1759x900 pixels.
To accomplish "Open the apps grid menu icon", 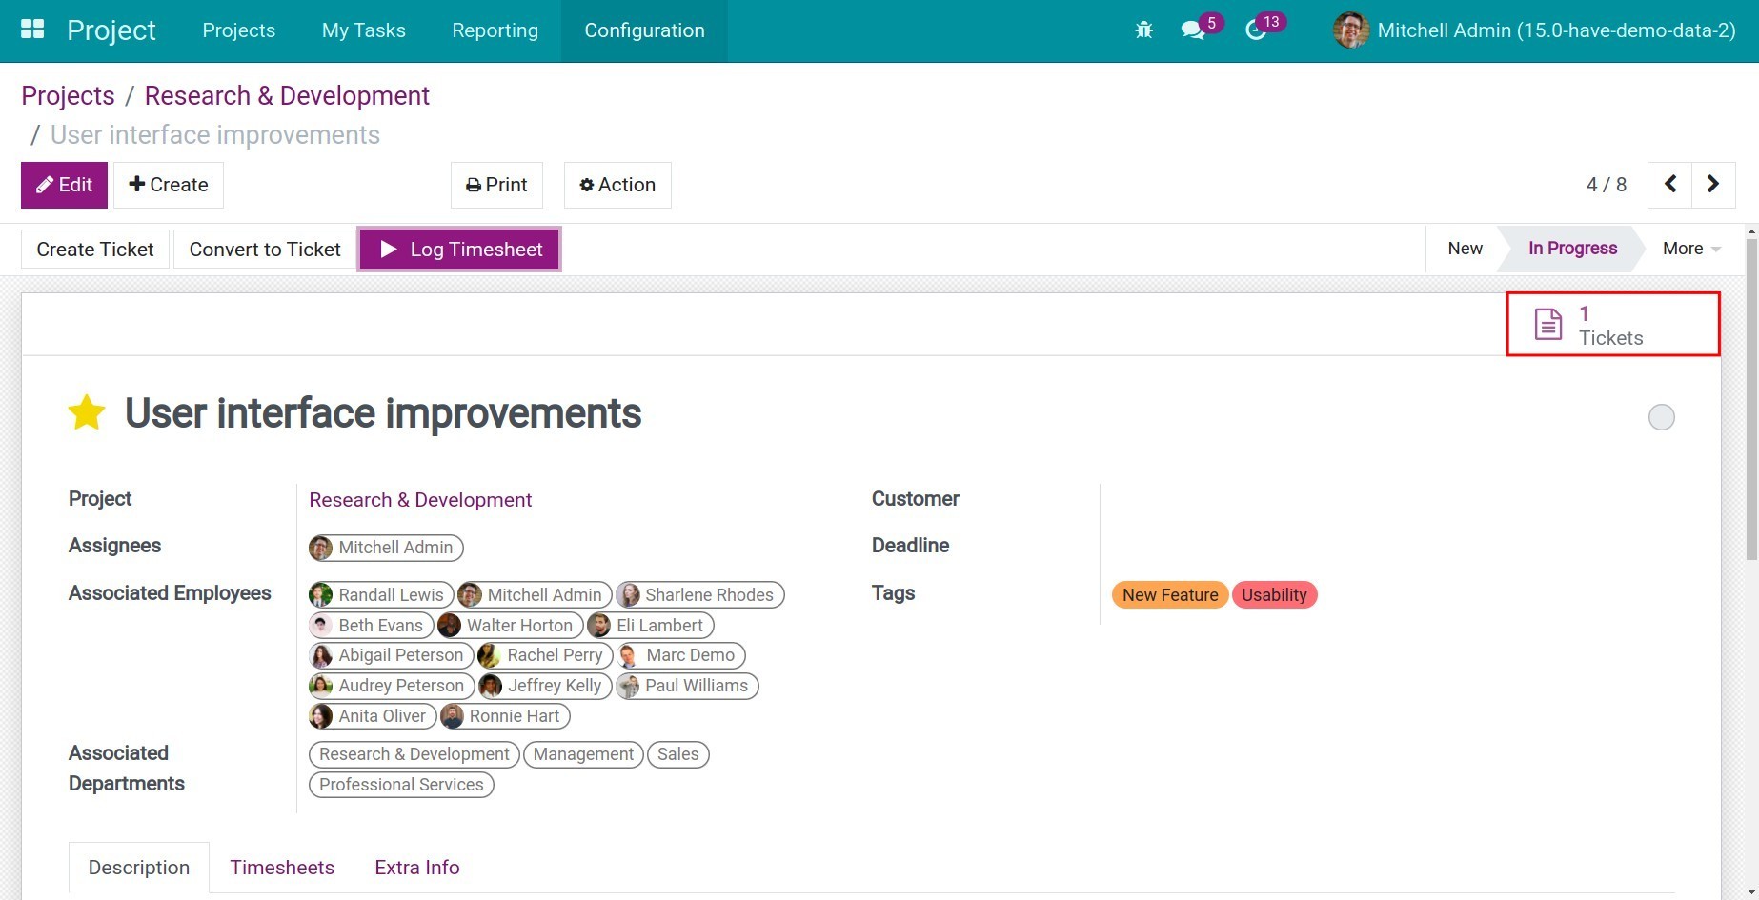I will (x=32, y=30).
